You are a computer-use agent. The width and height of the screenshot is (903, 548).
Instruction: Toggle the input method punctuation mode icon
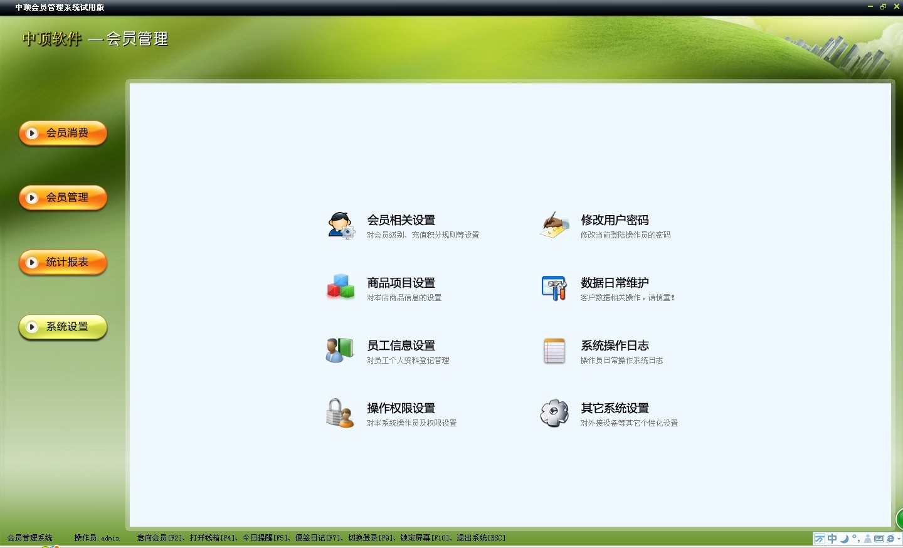tap(856, 539)
